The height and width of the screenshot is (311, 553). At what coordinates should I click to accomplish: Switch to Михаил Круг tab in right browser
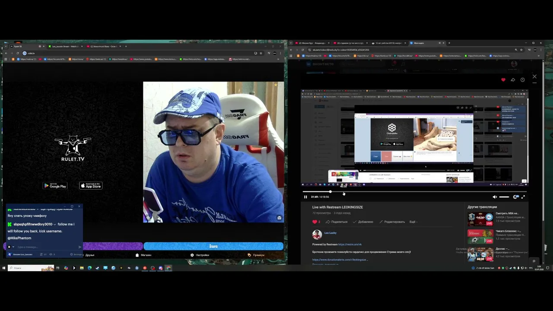[x=312, y=43]
